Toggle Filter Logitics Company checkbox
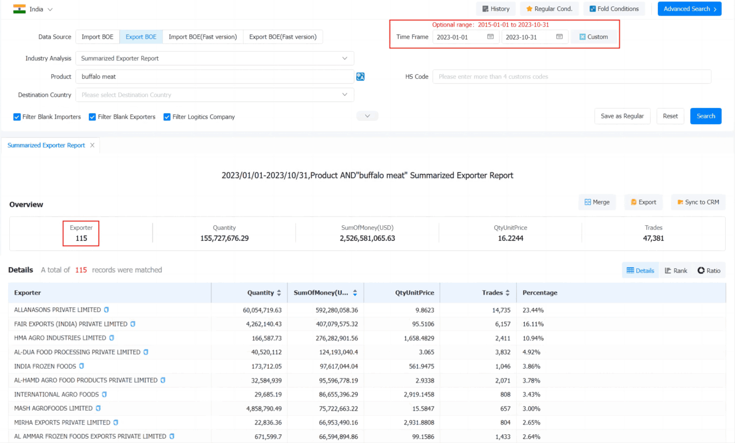 pos(167,117)
